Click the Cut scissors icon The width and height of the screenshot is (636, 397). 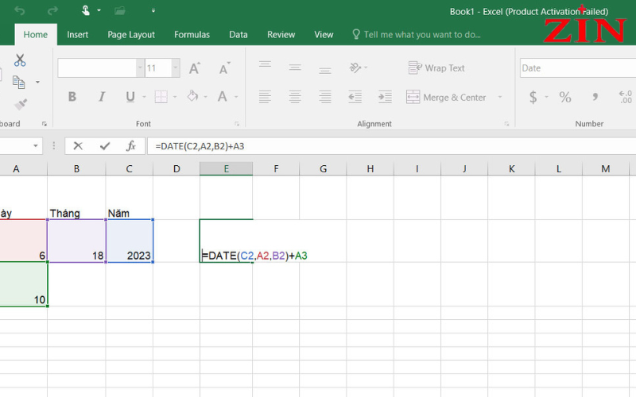[19, 60]
